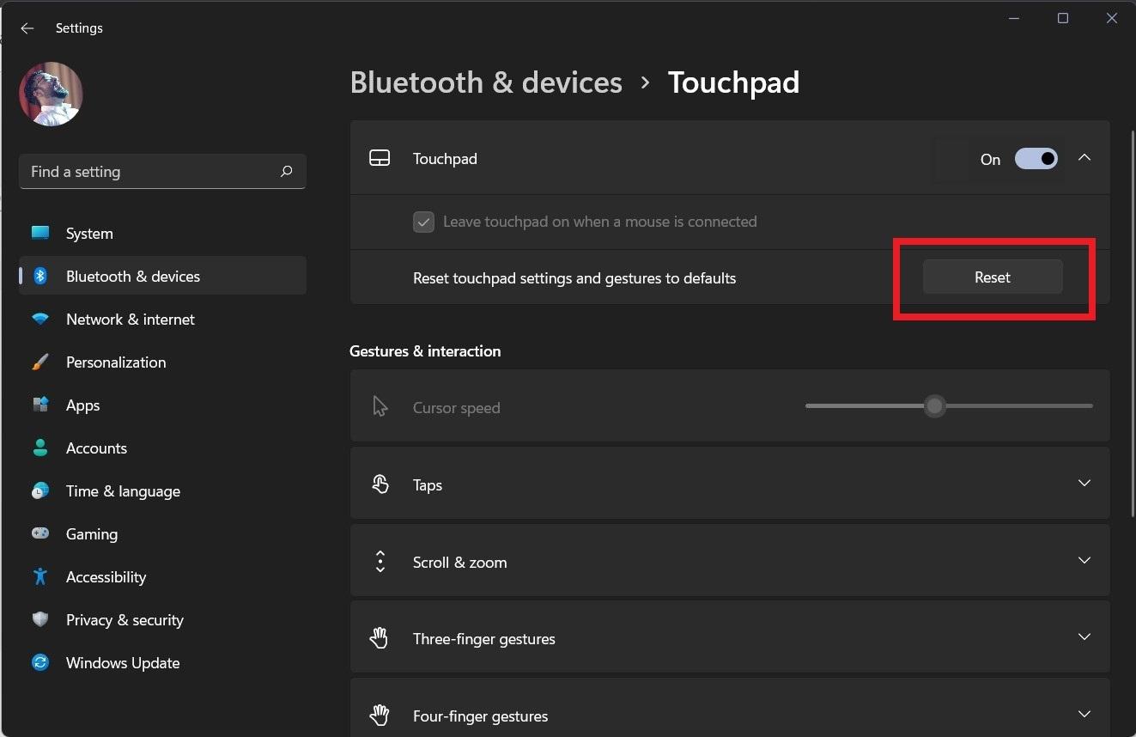Image resolution: width=1136 pixels, height=737 pixels.
Task: Open Privacy & security settings
Action: point(125,620)
